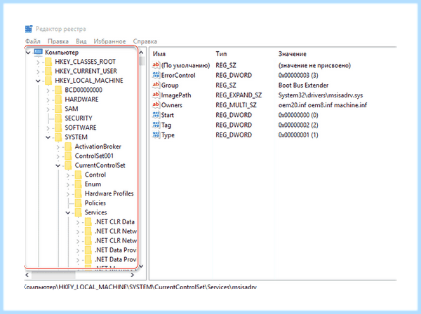
Task: Click the Компьютер computer icon
Action: click(38, 53)
